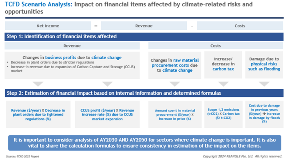Screen dimensions: 289x162
Task: Select the Net Income box
Action: pyautogui.click(x=48, y=26)
